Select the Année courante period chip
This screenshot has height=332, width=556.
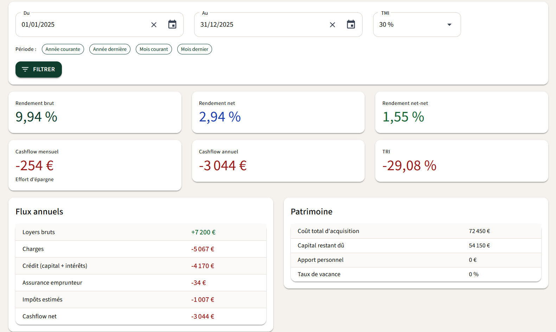(x=63, y=49)
